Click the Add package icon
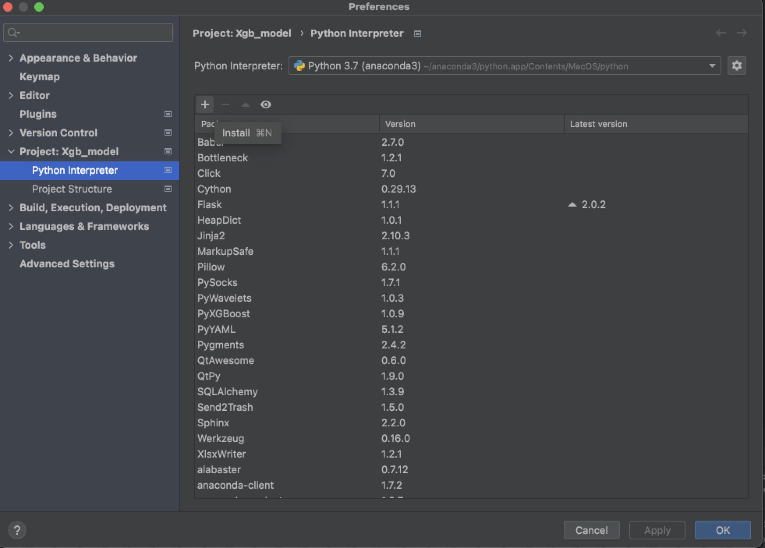The image size is (765, 548). point(205,104)
